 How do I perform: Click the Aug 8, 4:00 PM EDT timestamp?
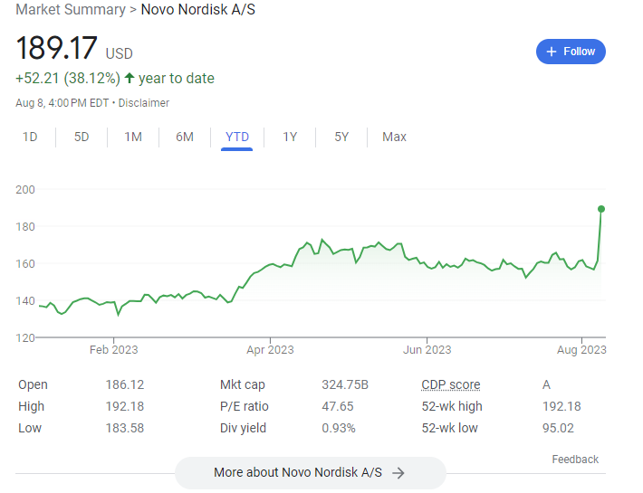[x=62, y=103]
